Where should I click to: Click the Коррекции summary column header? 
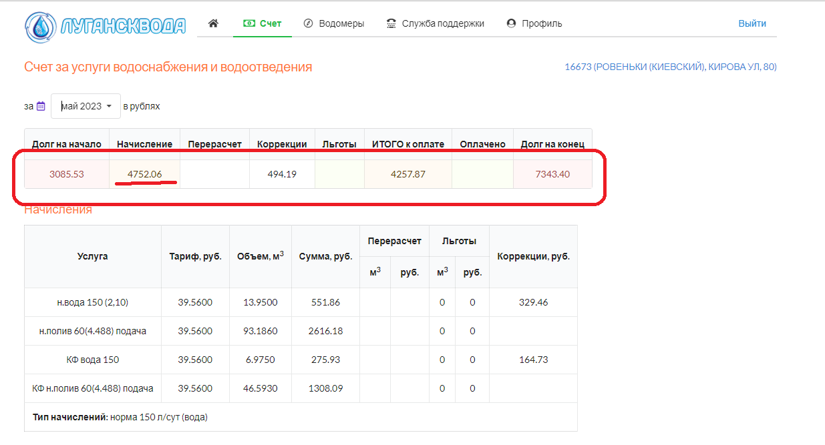[x=282, y=144]
